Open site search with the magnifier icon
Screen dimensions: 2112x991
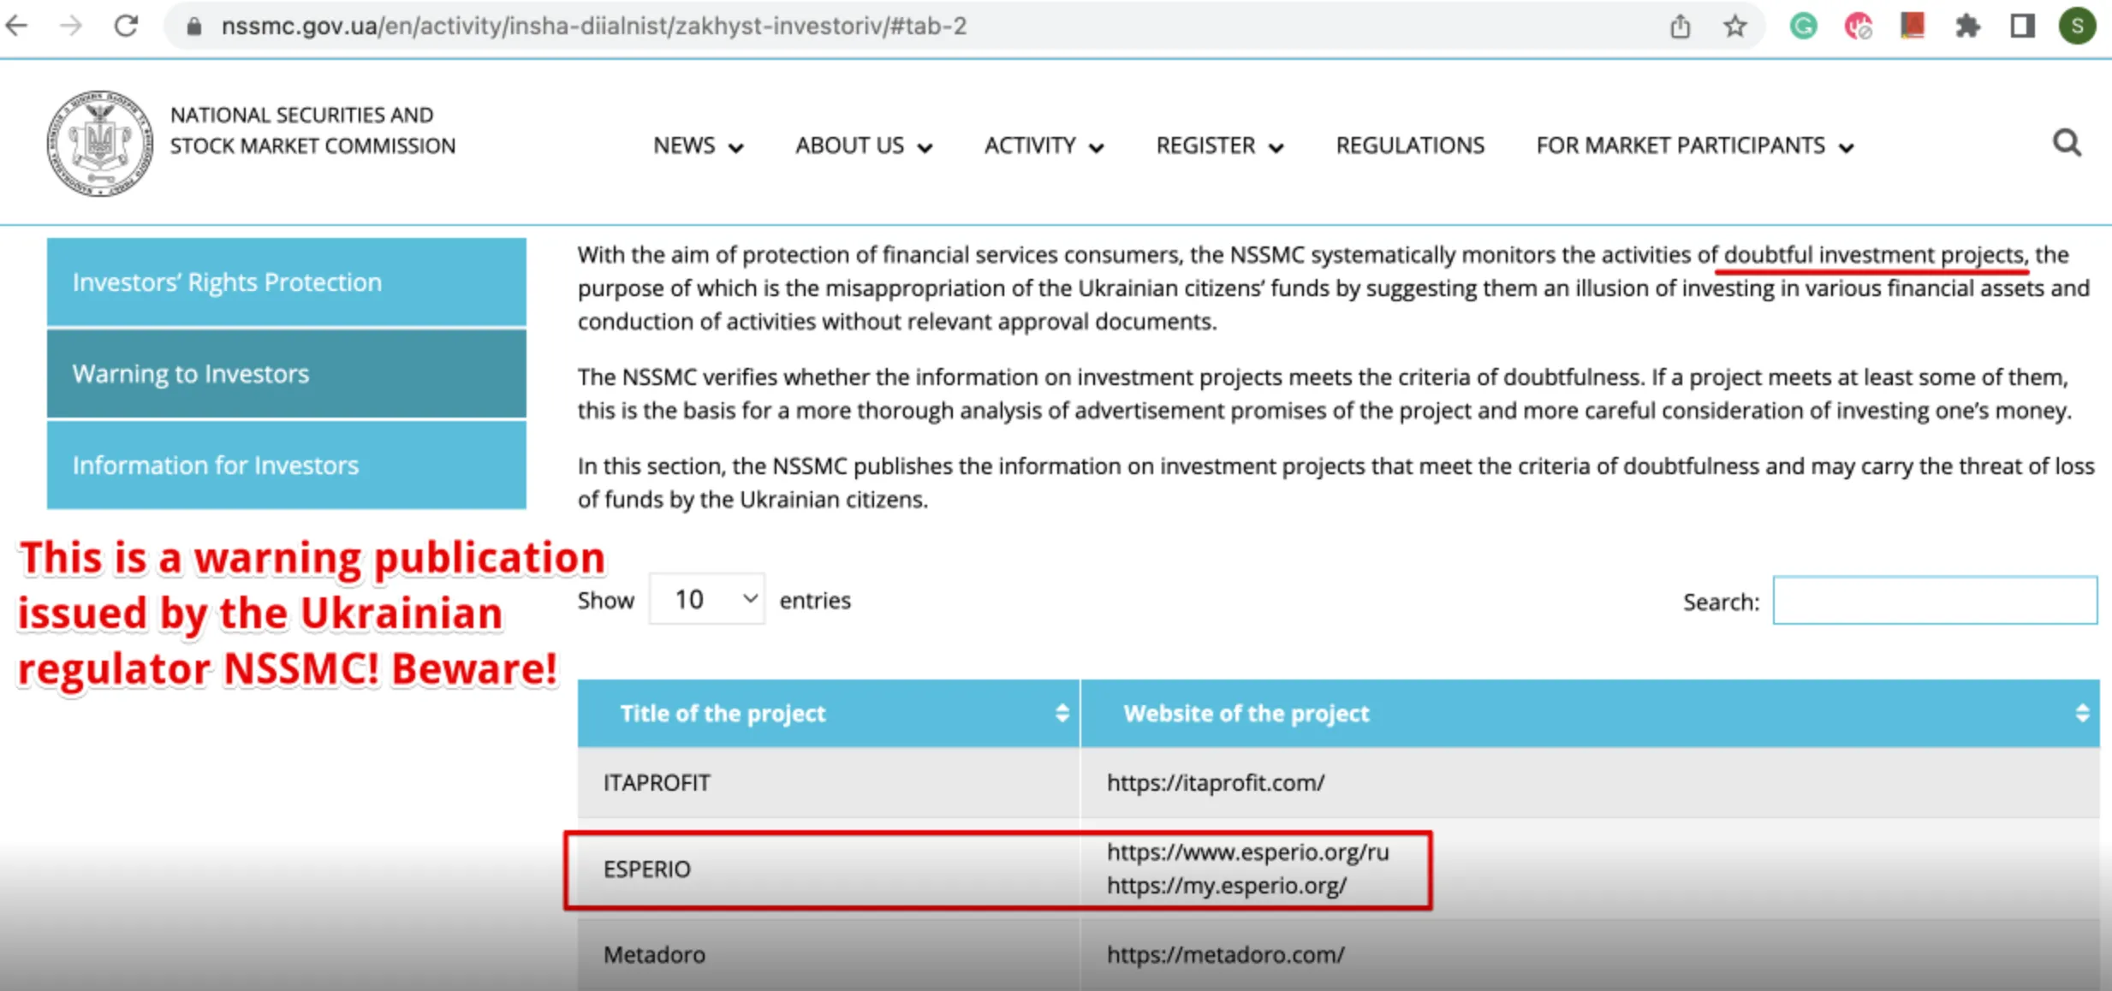[x=2067, y=143]
